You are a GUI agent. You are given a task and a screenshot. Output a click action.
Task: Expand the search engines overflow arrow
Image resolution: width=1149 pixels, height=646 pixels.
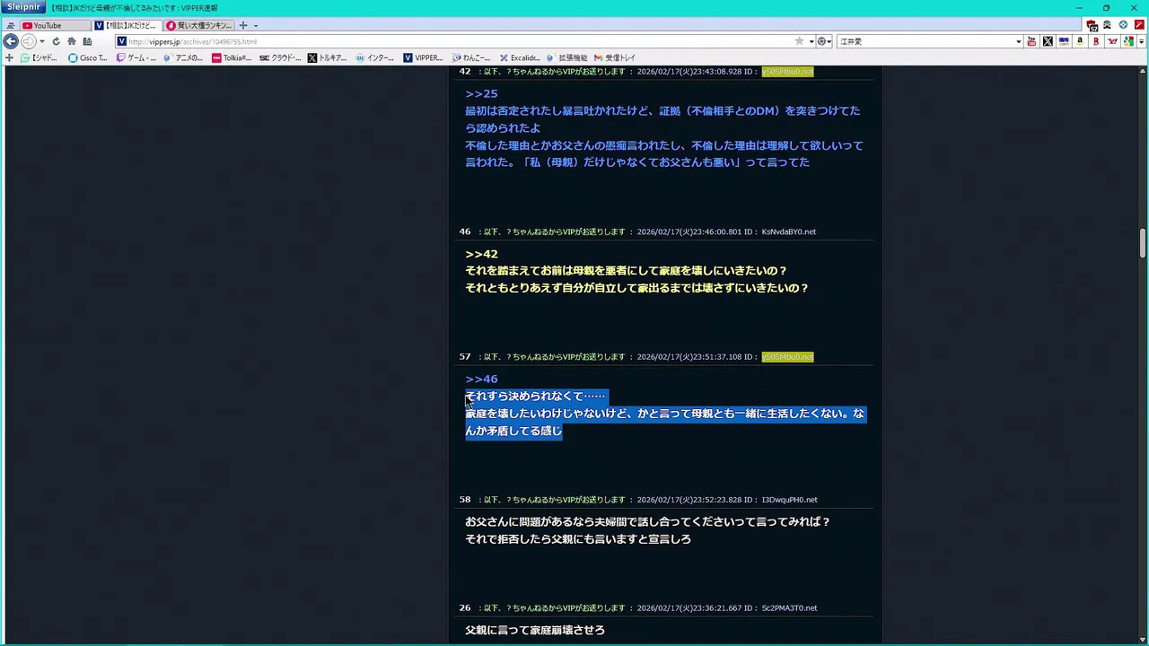point(1142,41)
